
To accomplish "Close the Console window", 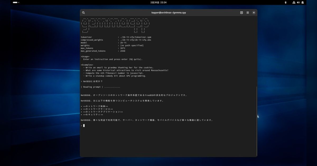I will pyautogui.click(x=254, y=12).
